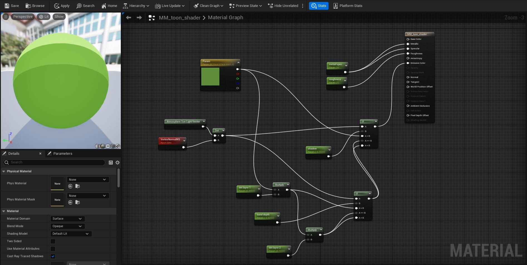This screenshot has width=527, height=265.
Task: Open the Hierarchy dropdown
Action: (136, 6)
